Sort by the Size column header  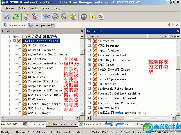coord(158,36)
